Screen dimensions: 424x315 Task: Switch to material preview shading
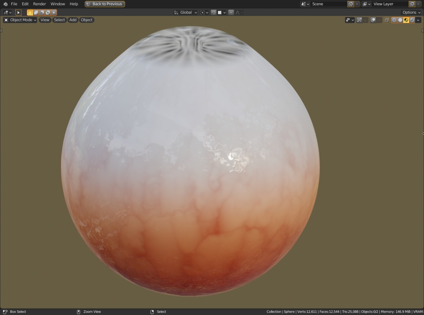tap(406, 20)
